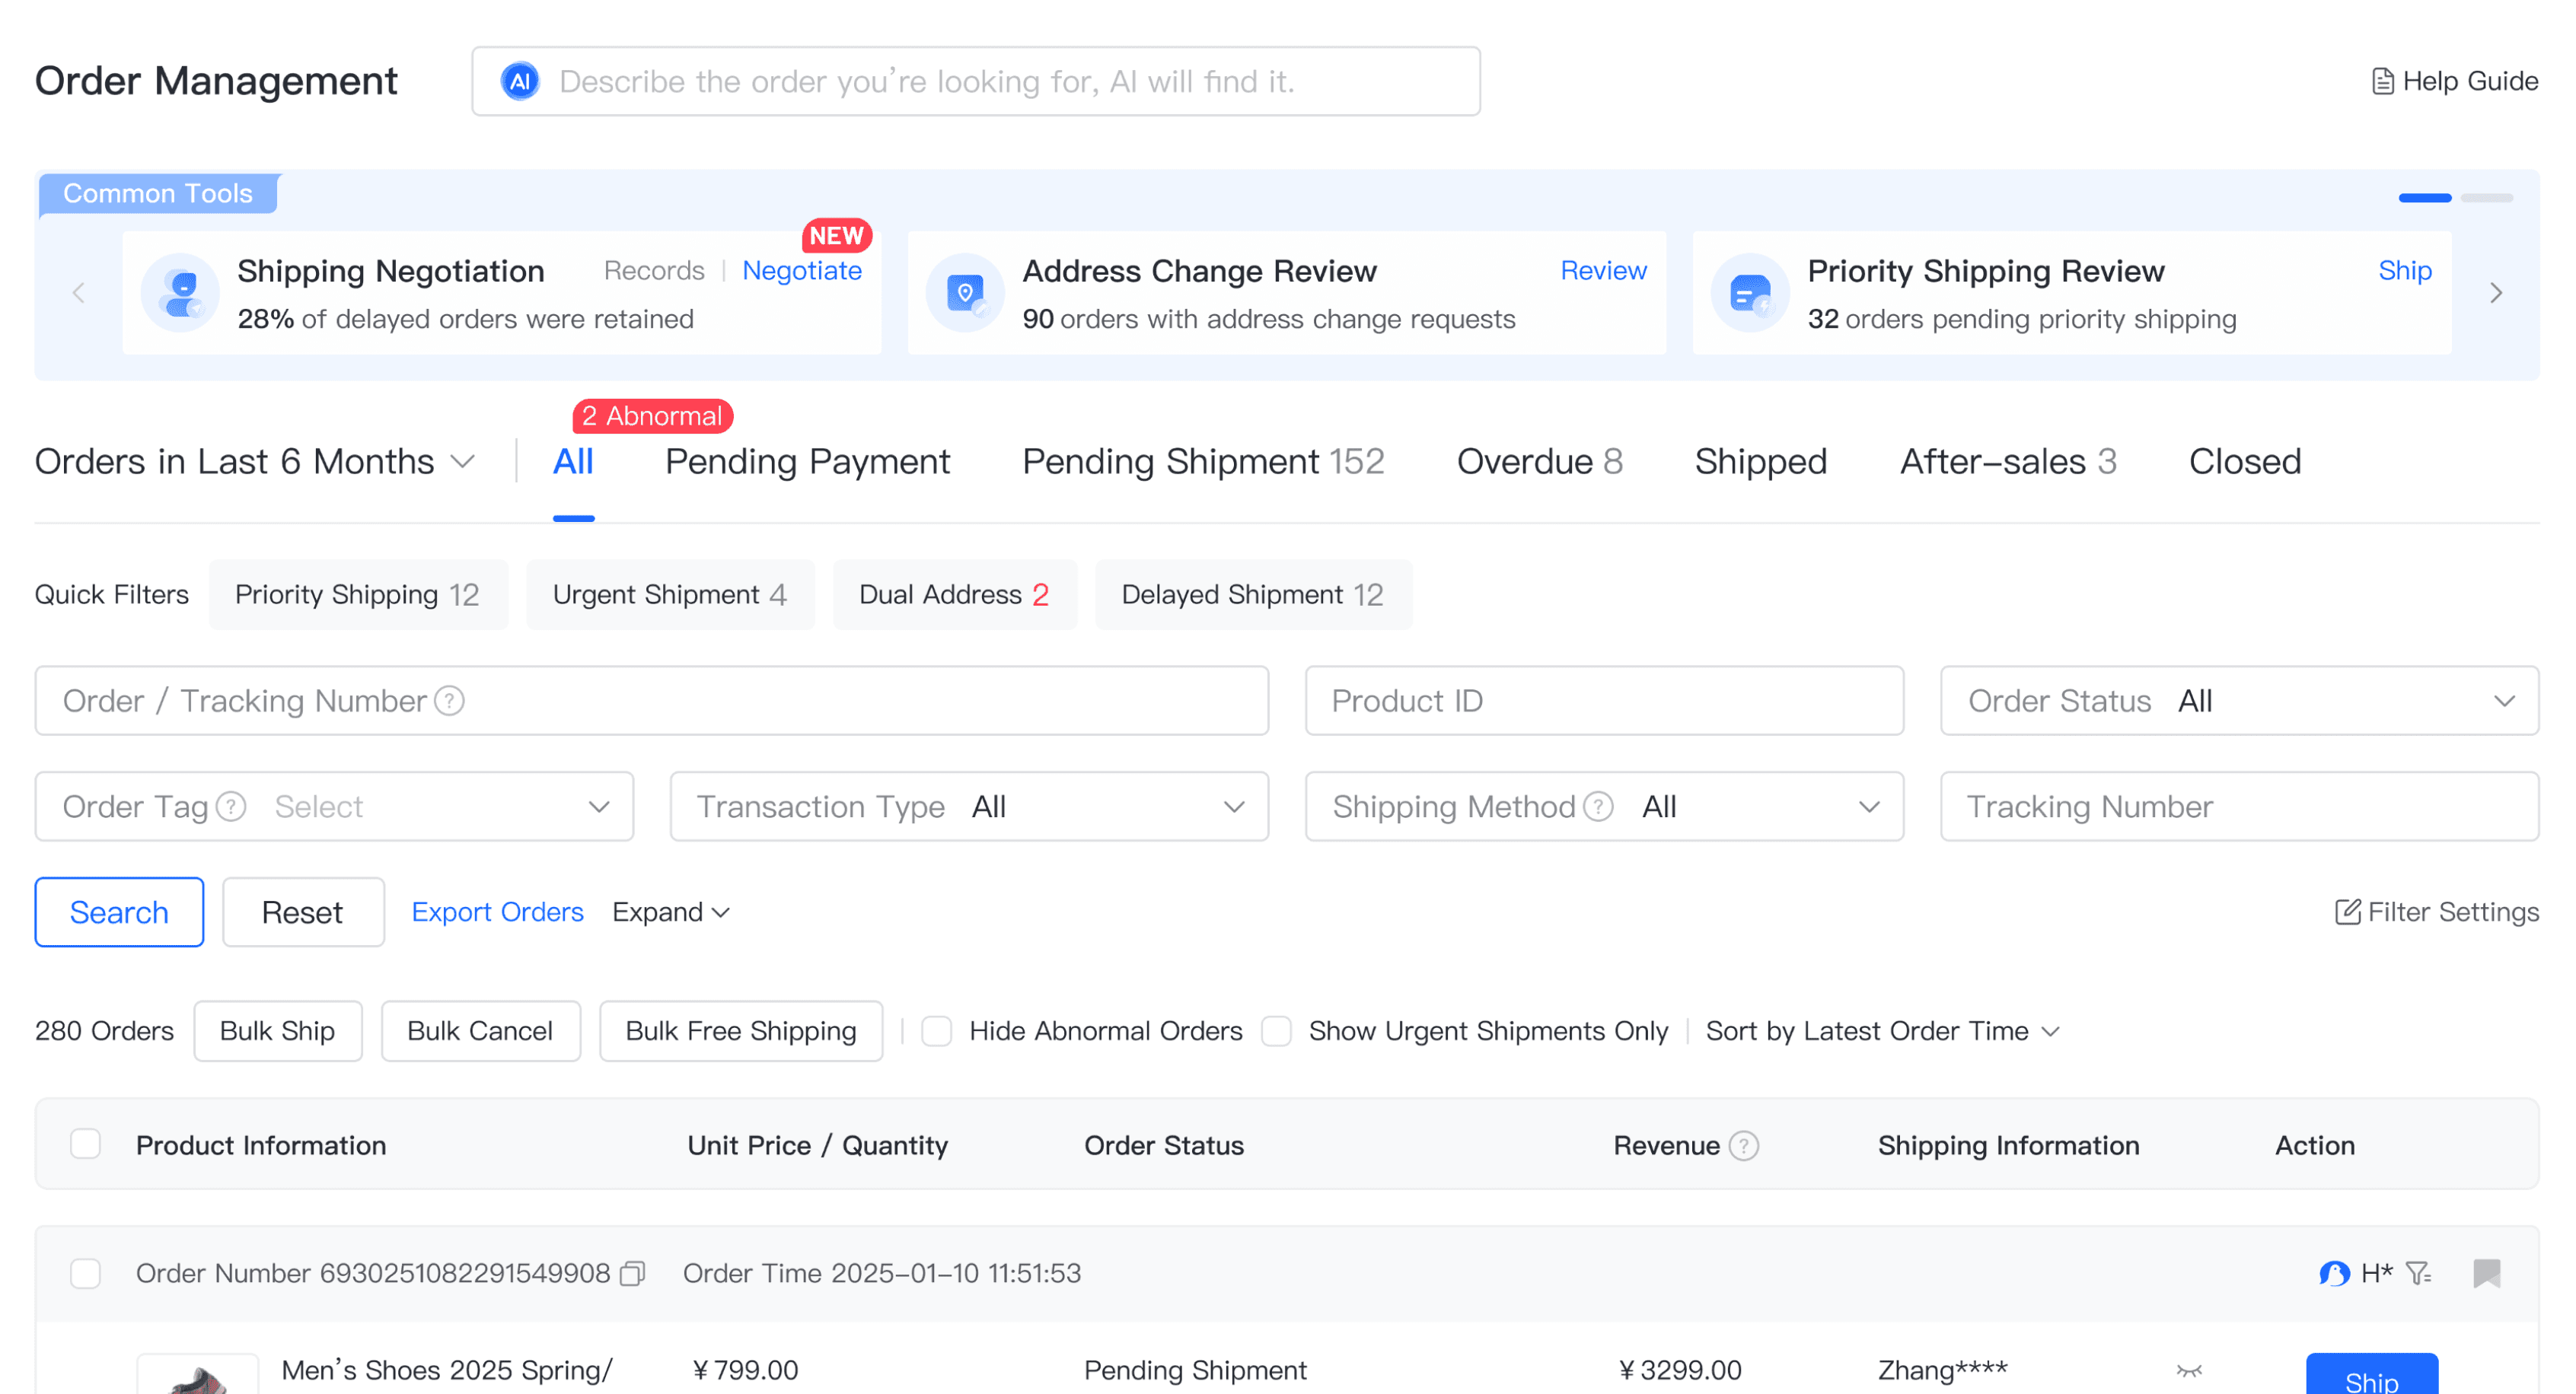Switch to the Pending Shipment tab
This screenshot has height=1394, width=2576.
(x=1202, y=462)
